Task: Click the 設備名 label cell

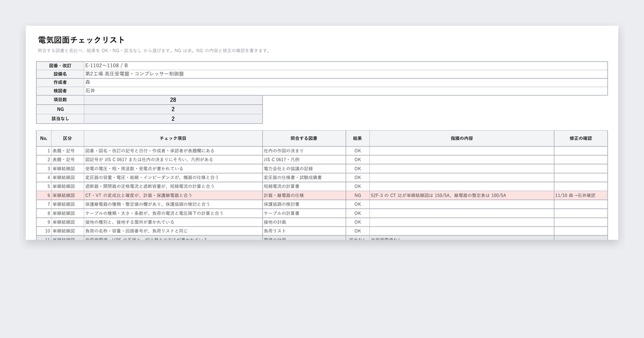Action: 60,74
